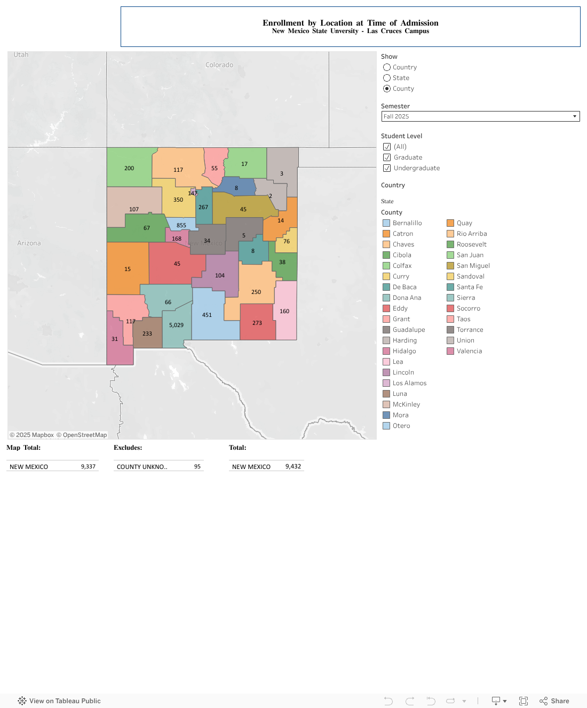Click the Valencia legend color swatch
Viewport: 587px width, 708px height.
pos(450,351)
